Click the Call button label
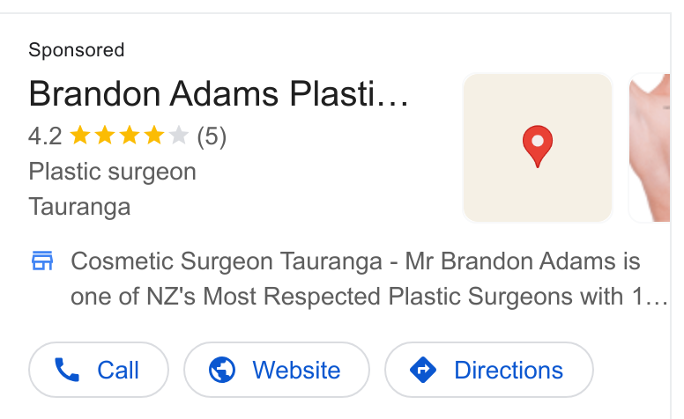684x419 pixels. pyautogui.click(x=118, y=371)
